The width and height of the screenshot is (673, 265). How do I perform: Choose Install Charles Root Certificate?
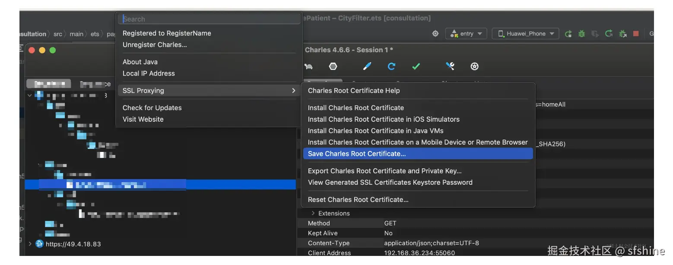point(356,108)
